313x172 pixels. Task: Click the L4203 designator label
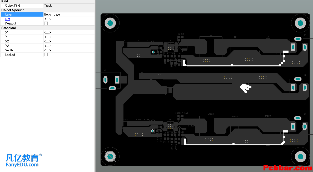tap(211, 114)
